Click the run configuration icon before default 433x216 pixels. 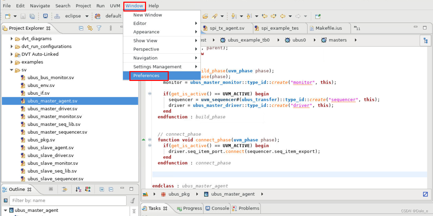(x=98, y=16)
